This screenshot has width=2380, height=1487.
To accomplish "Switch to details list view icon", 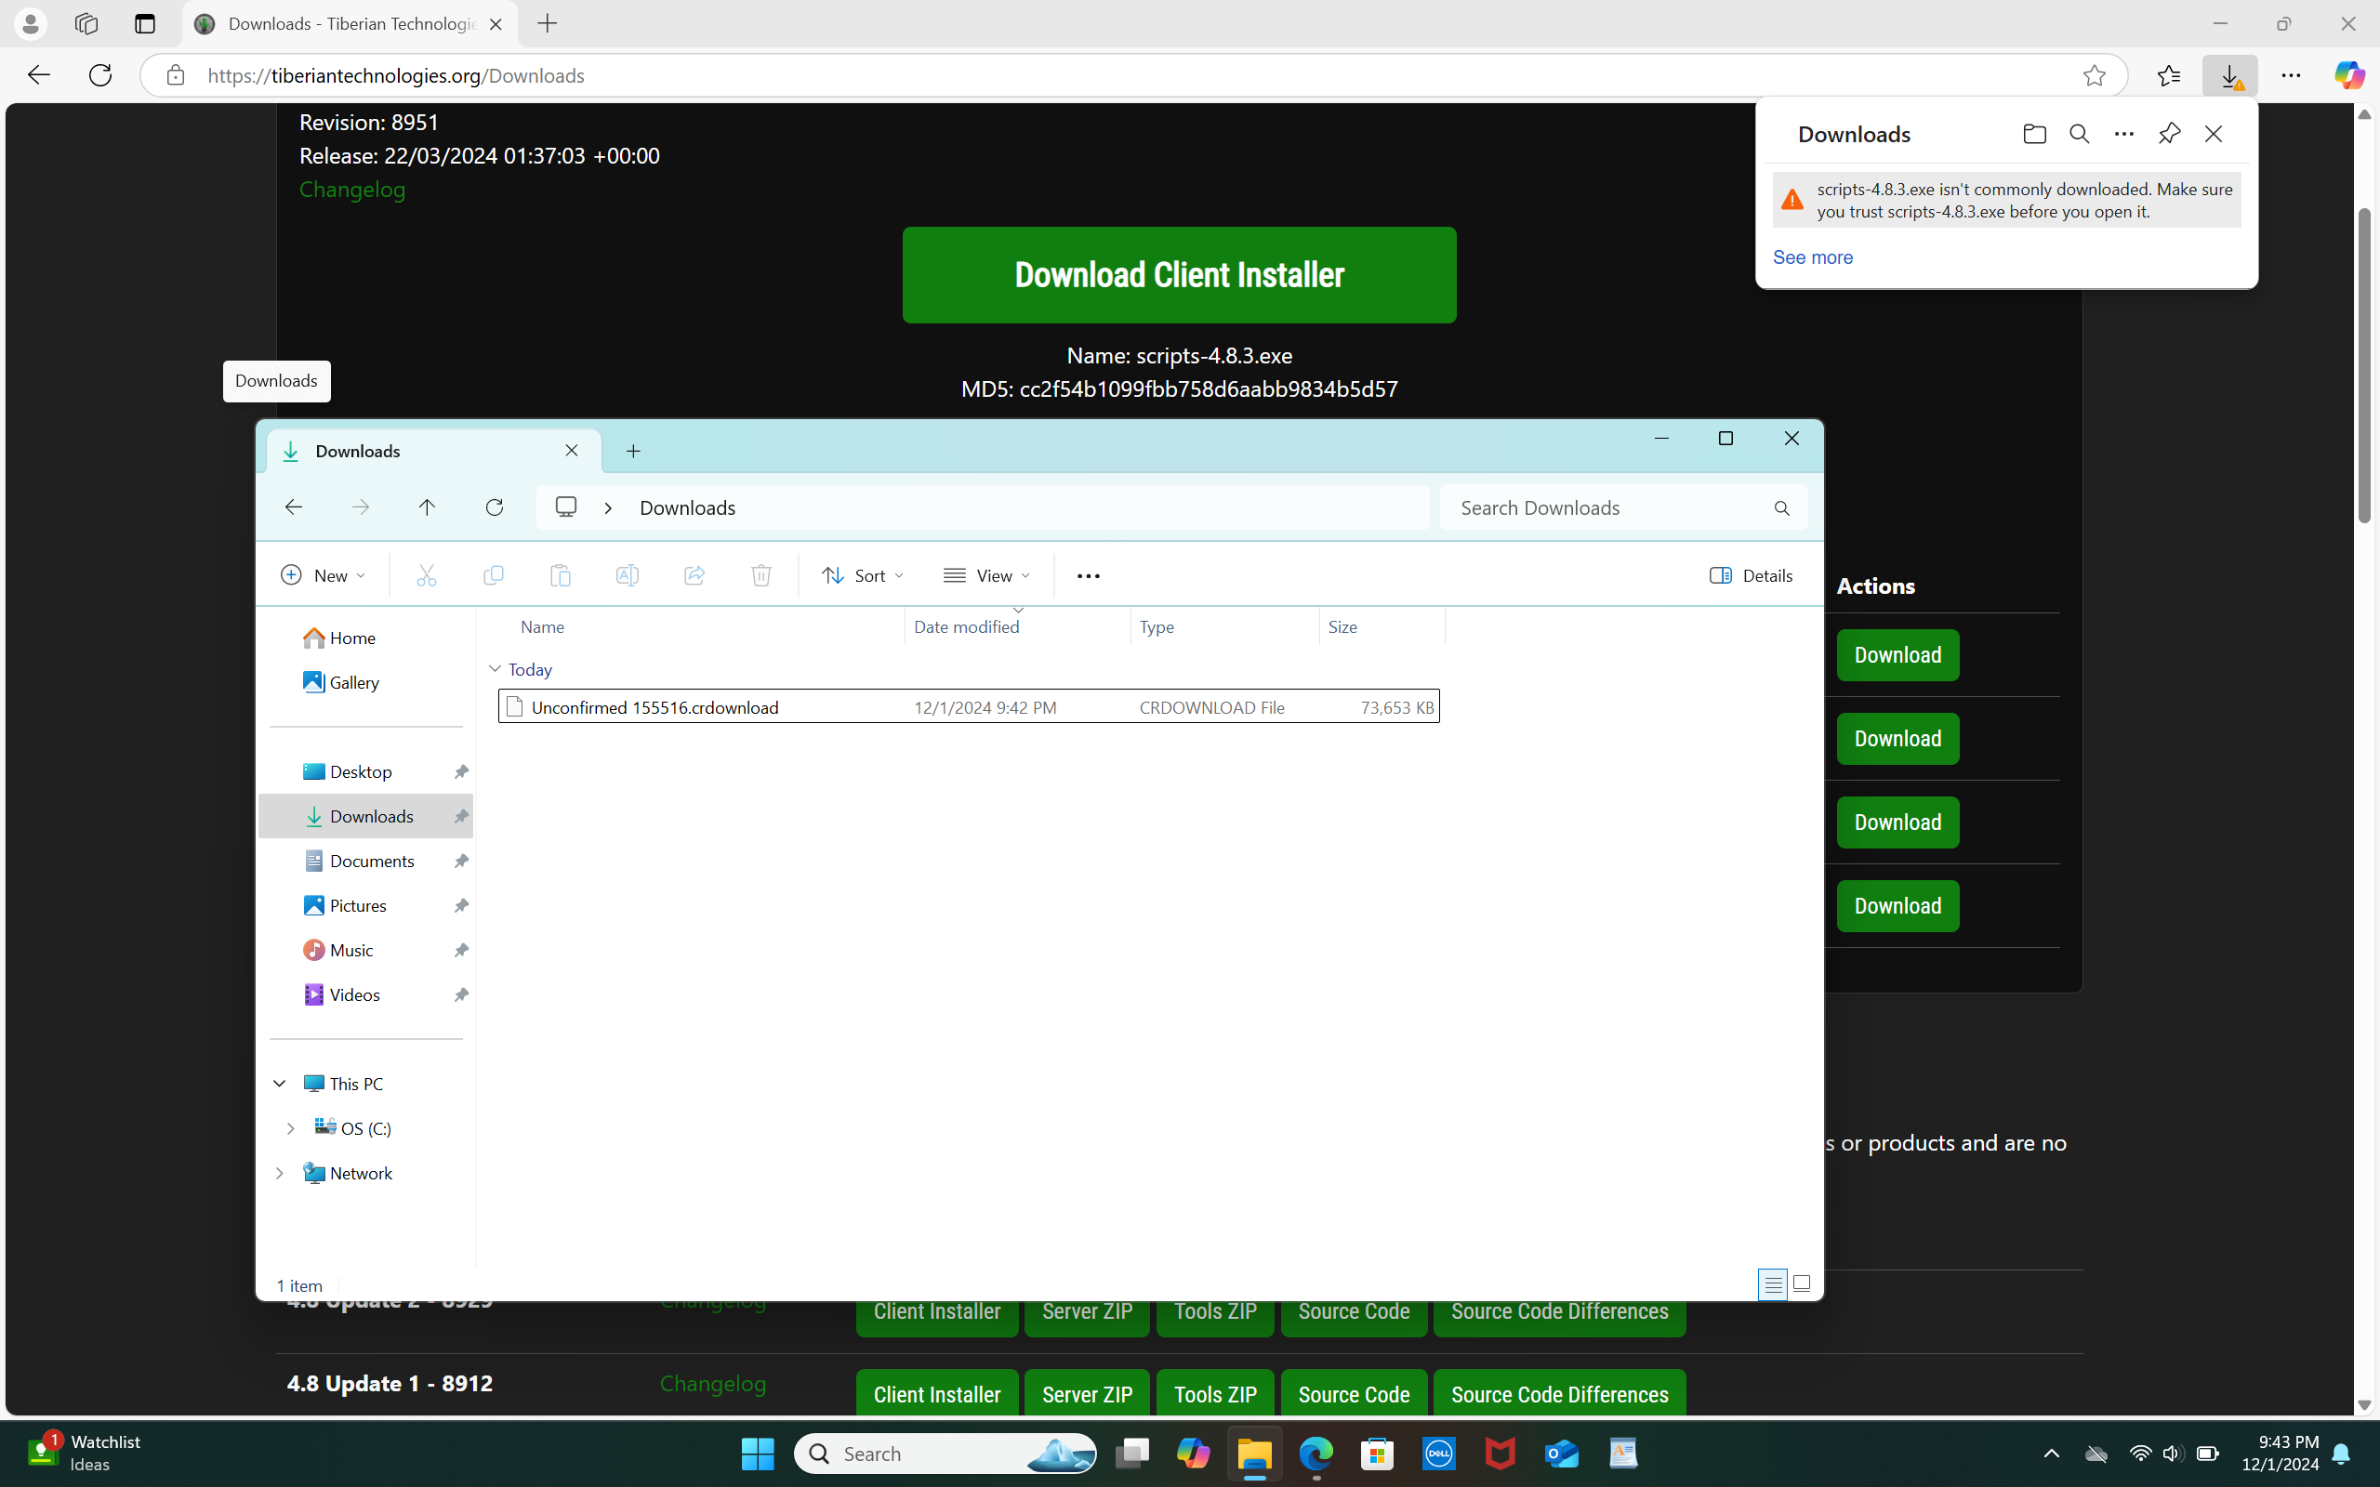I will coord(1772,1283).
